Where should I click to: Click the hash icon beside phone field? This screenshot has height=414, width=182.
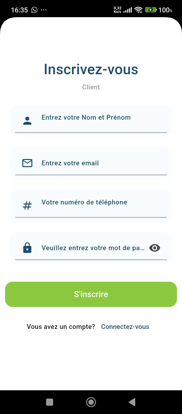tap(27, 205)
